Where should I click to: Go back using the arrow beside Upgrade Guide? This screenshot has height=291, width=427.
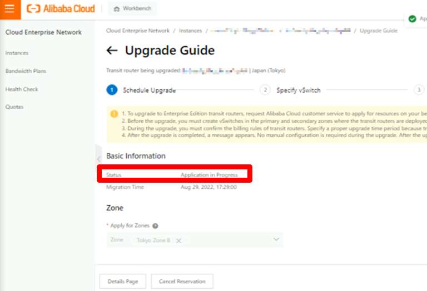(112, 51)
